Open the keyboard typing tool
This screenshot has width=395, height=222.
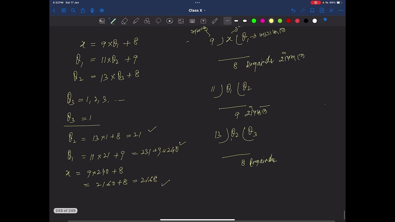192,21
